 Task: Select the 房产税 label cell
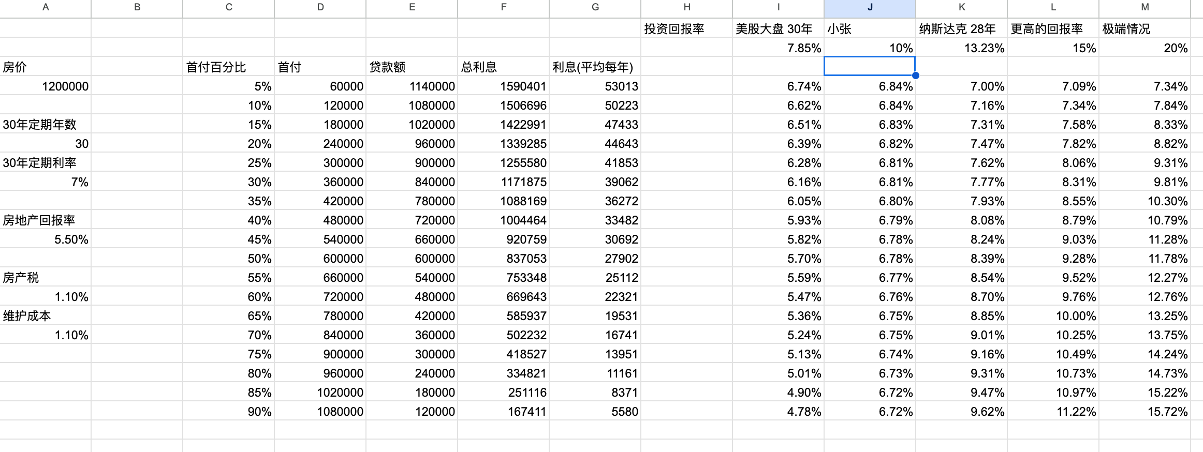click(x=46, y=277)
